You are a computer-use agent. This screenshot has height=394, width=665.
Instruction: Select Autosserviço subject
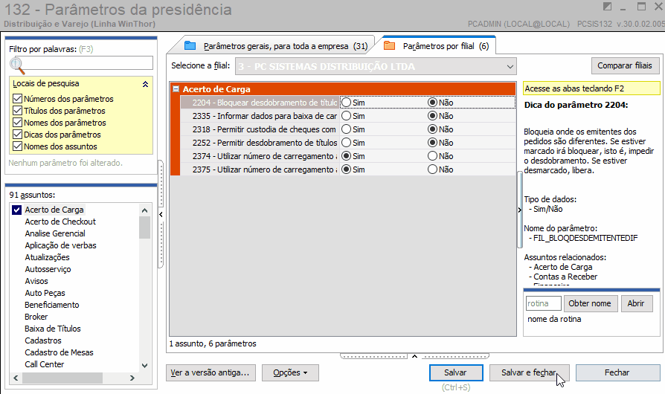point(48,269)
